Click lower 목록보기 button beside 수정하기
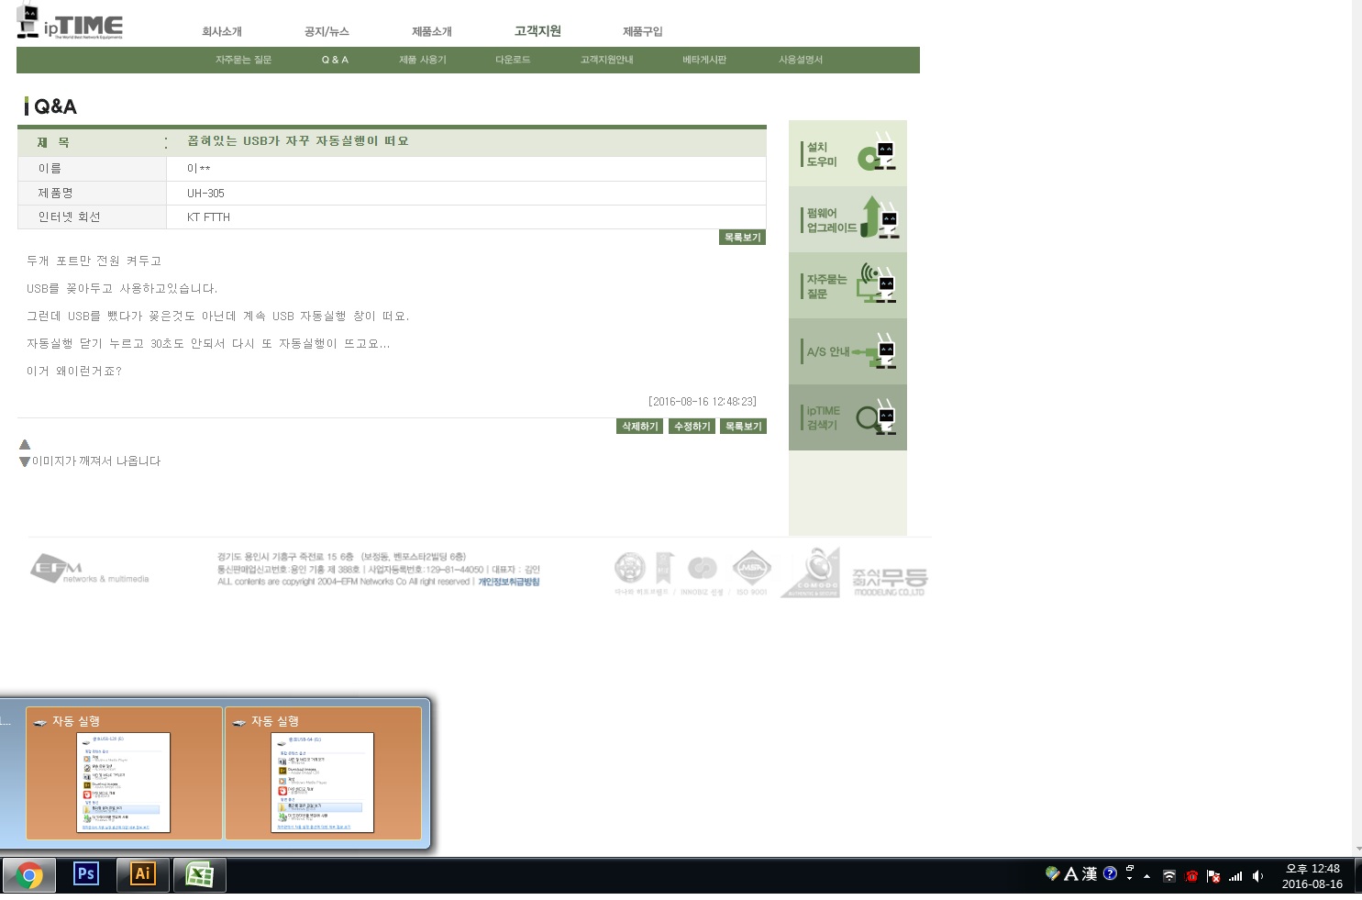Screen dimensions: 1362x900 pyautogui.click(x=743, y=427)
